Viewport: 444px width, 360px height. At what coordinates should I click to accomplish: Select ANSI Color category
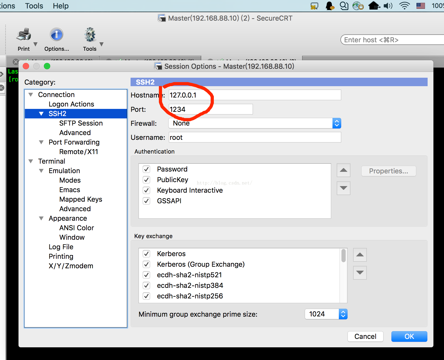pos(77,228)
